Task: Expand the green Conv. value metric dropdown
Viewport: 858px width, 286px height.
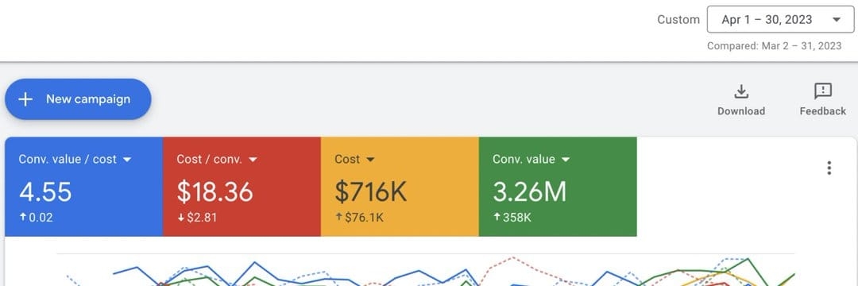Action: pos(566,160)
